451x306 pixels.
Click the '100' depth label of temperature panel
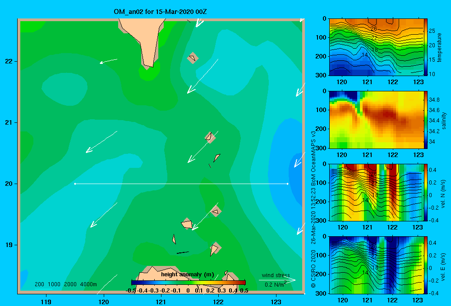pos(321,37)
